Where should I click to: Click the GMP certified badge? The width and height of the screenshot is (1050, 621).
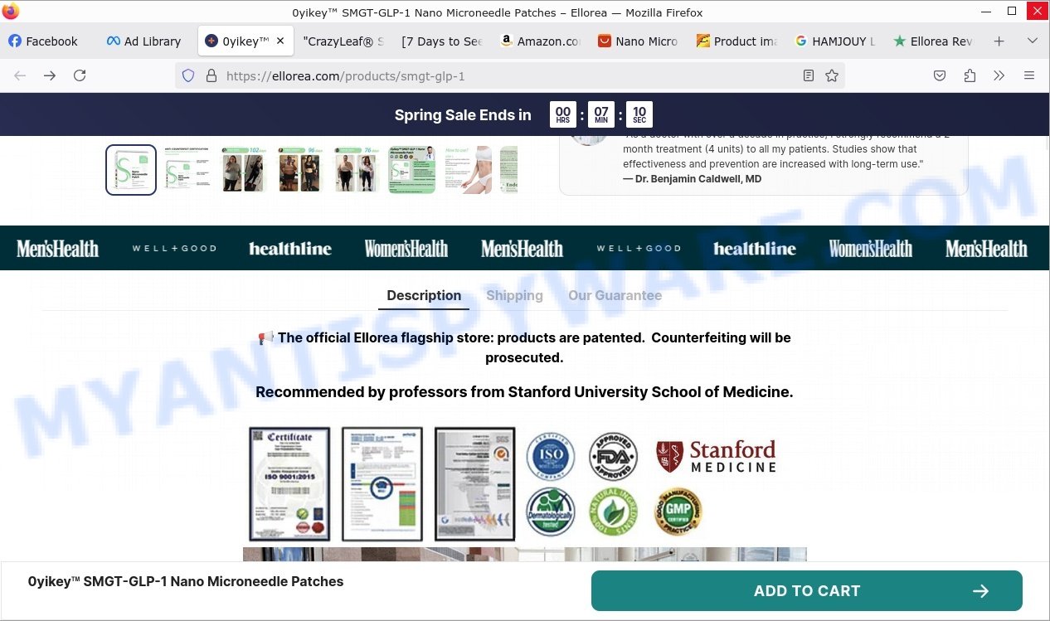tap(678, 512)
